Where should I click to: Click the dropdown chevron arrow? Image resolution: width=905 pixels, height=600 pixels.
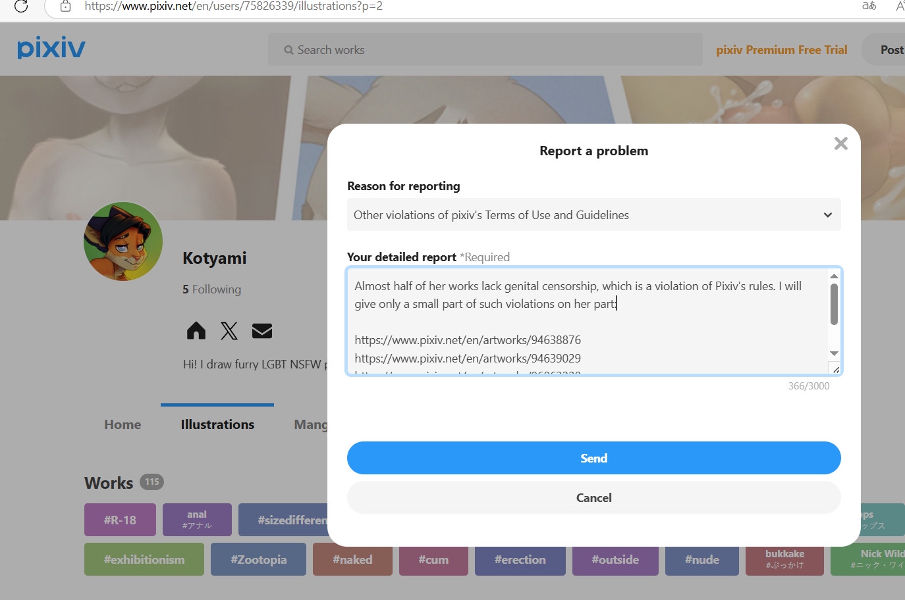tap(828, 215)
